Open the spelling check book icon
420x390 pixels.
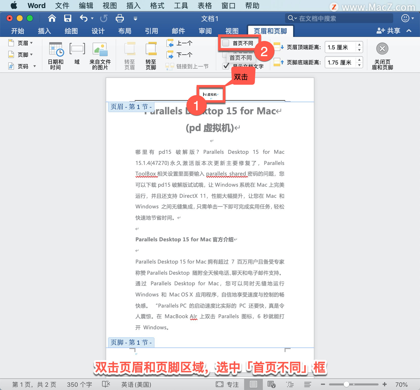coord(106,384)
